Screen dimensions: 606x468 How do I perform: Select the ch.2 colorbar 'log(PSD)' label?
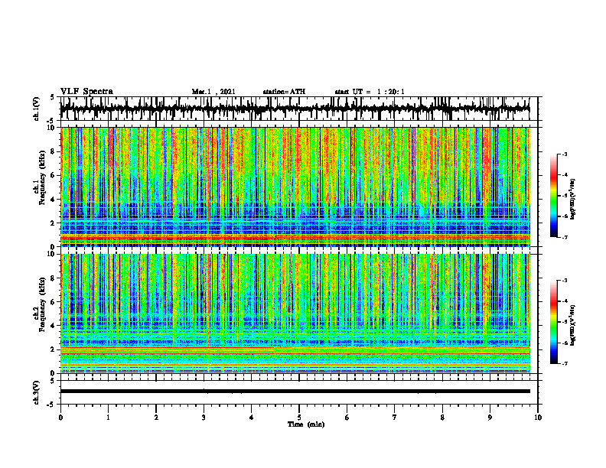tap(573, 325)
